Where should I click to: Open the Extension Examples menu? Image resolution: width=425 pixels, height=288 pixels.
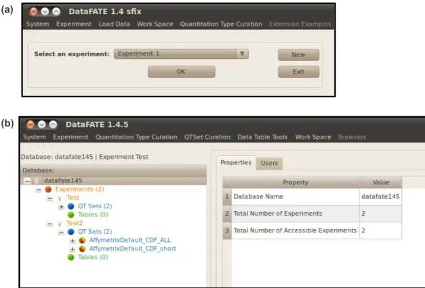[x=300, y=24]
